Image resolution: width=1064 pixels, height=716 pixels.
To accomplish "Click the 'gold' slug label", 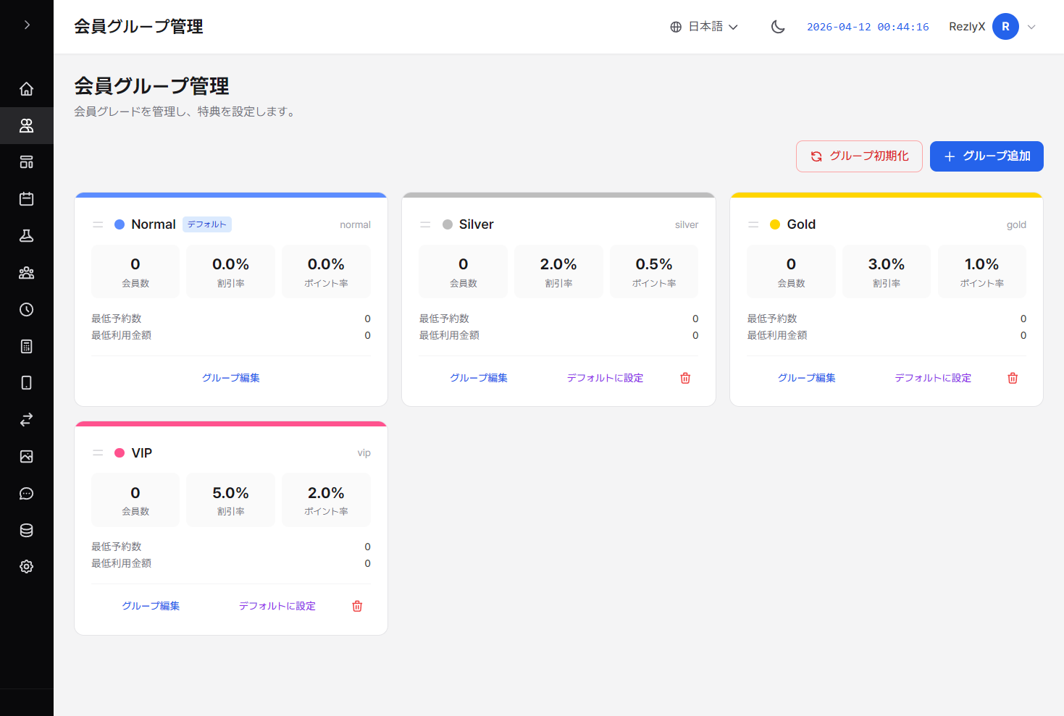I will tap(1016, 225).
